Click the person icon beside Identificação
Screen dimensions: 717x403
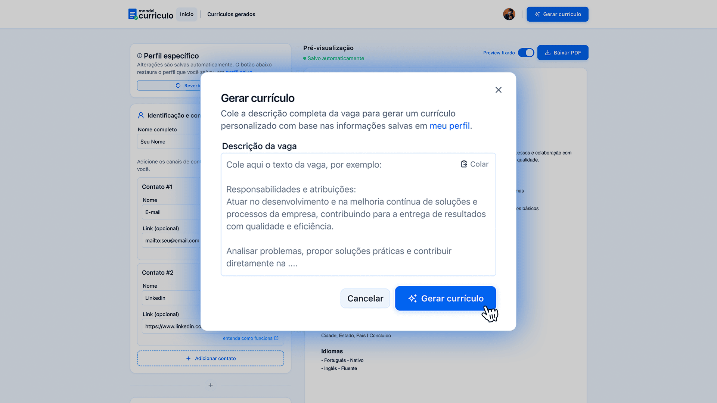(x=141, y=115)
